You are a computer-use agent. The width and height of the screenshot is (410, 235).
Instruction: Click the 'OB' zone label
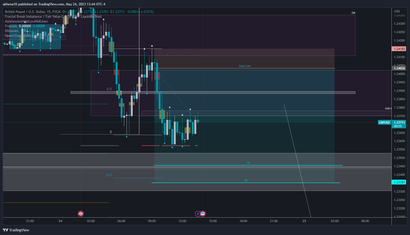[x=353, y=13]
